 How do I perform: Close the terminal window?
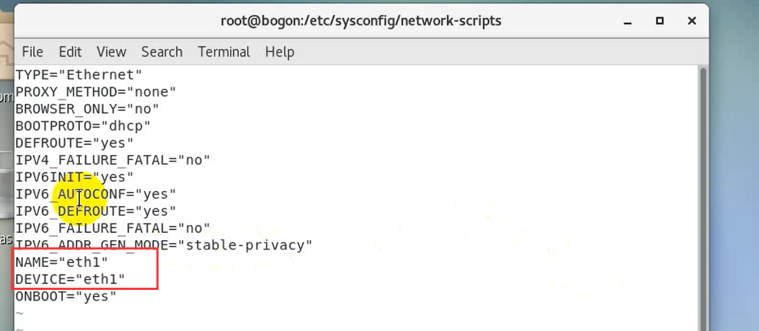coord(692,21)
